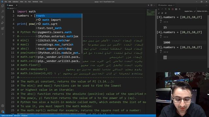Open the View menu
209x117 pixels.
[22, 2]
